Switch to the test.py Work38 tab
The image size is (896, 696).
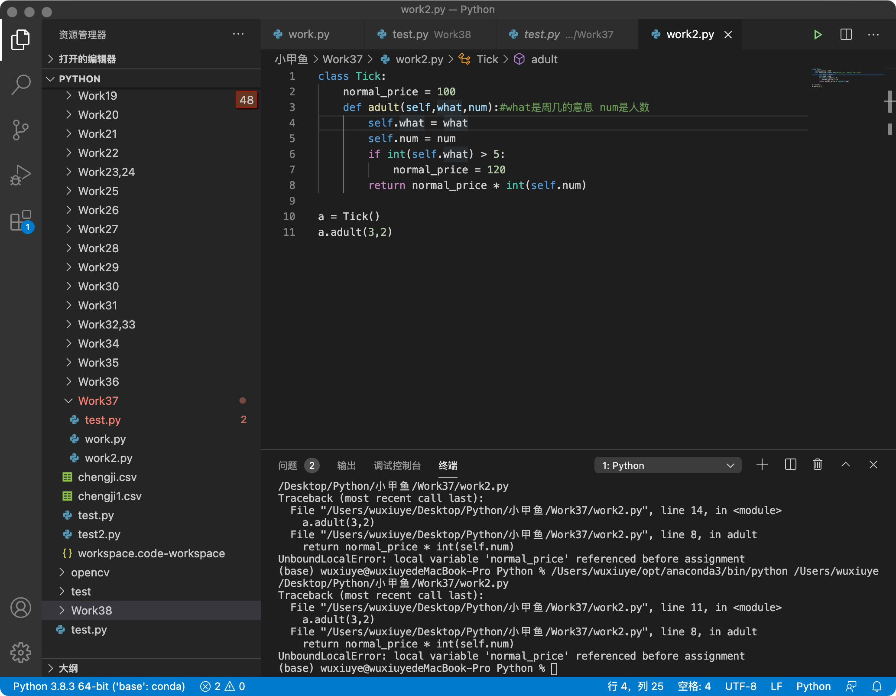coord(430,34)
